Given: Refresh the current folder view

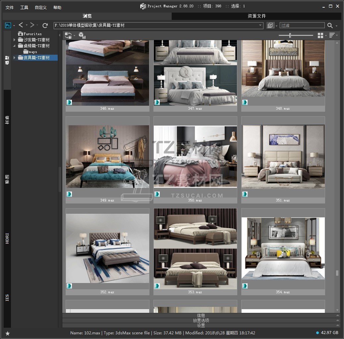Looking at the screenshot, I should pos(45,26).
